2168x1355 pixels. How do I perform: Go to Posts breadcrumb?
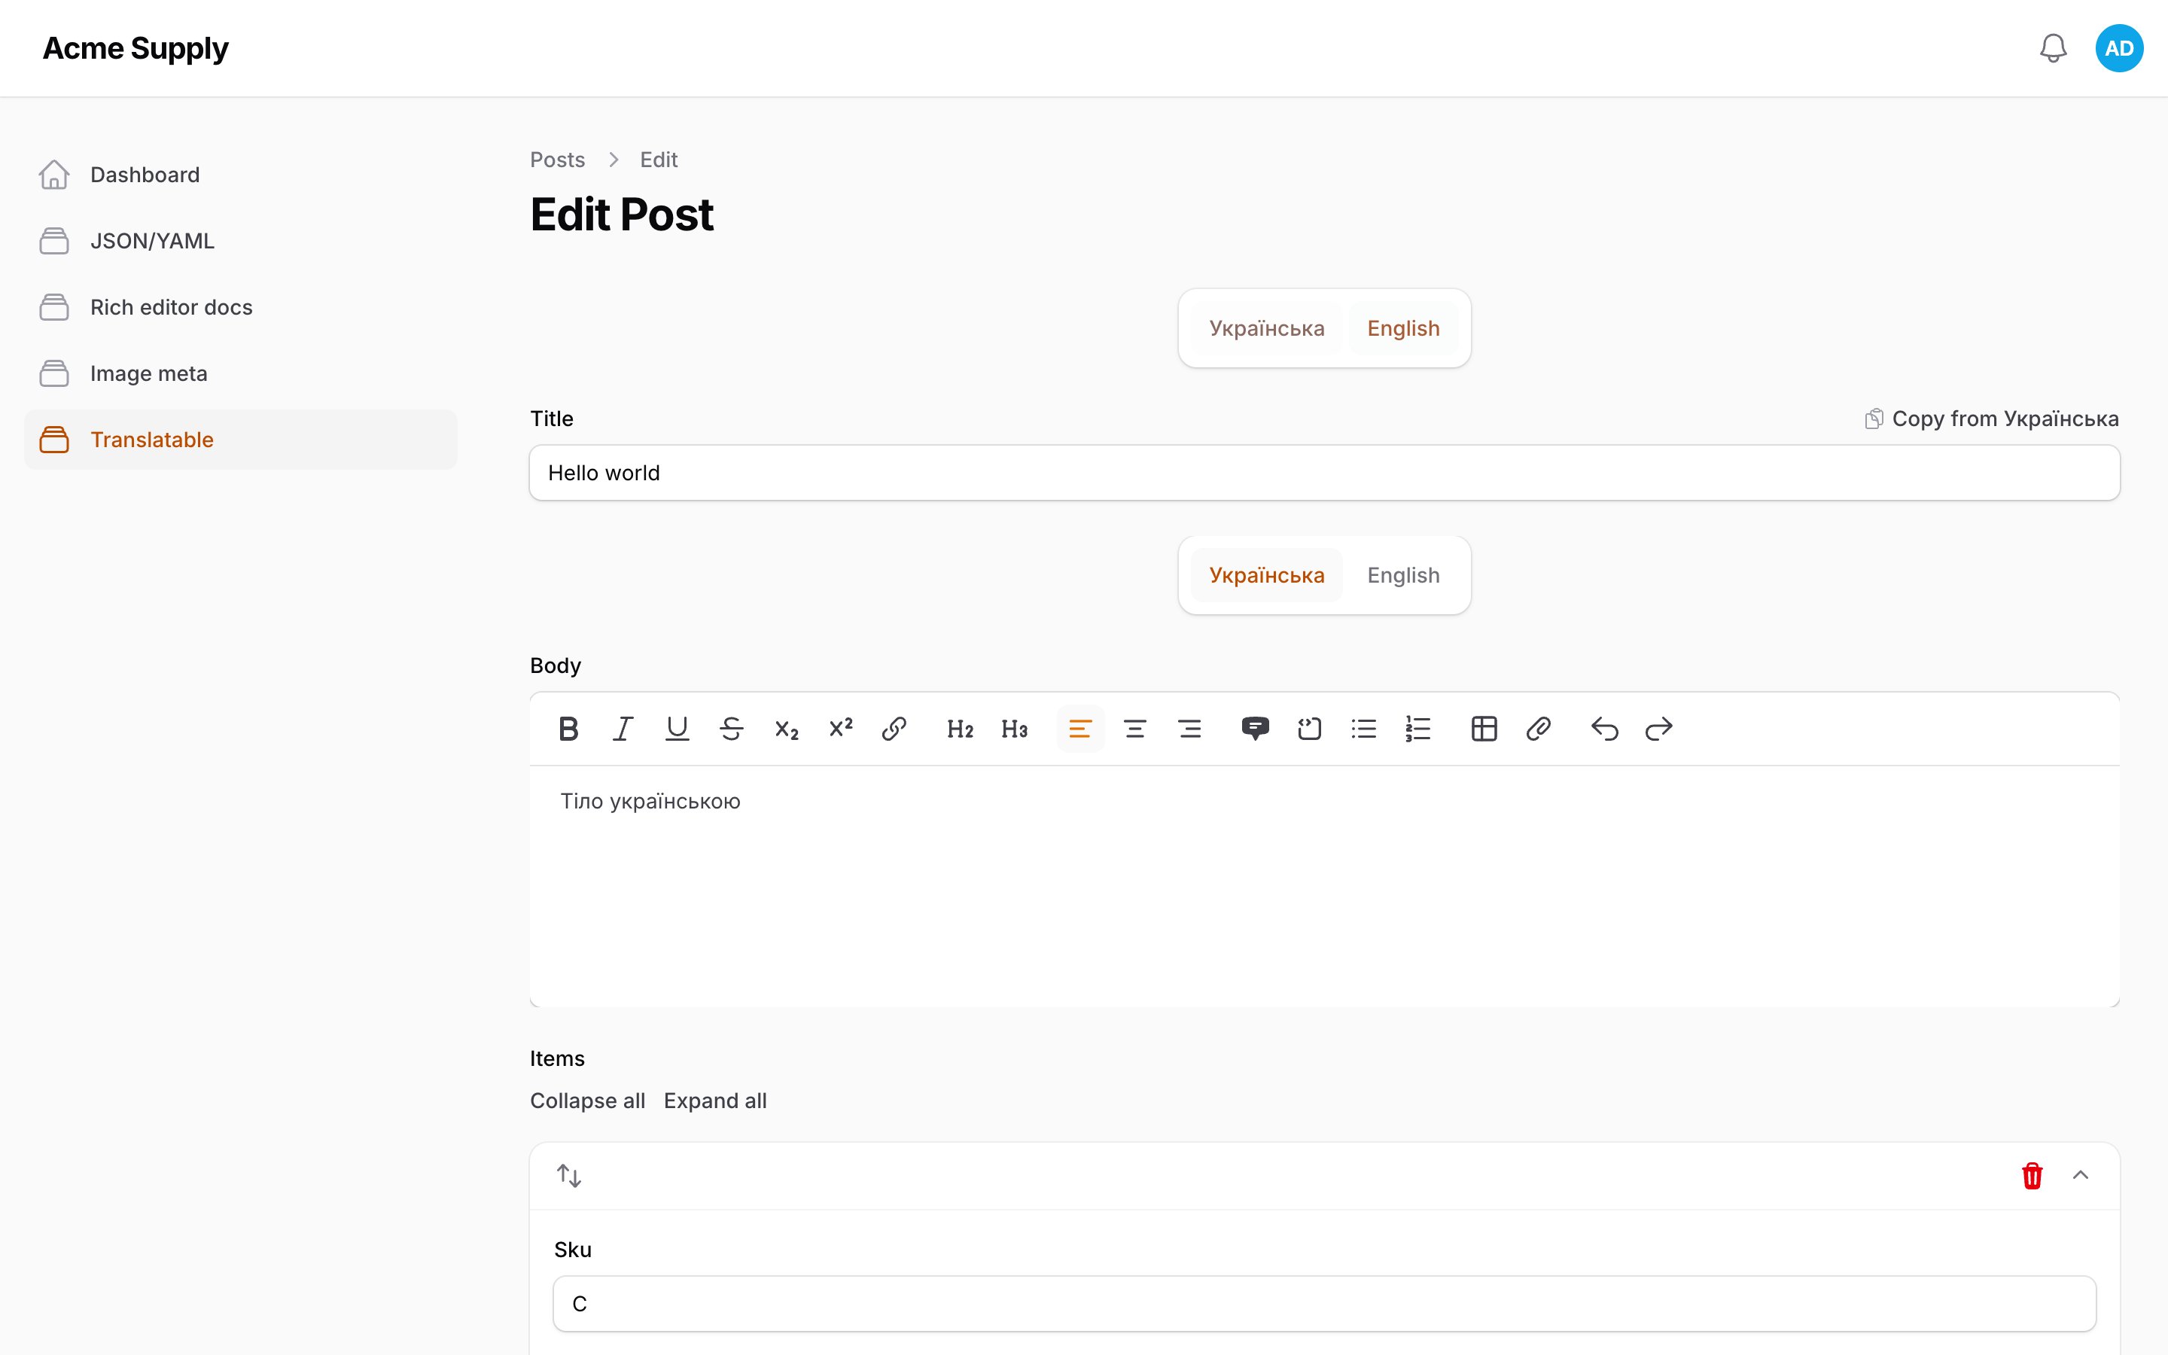557,160
